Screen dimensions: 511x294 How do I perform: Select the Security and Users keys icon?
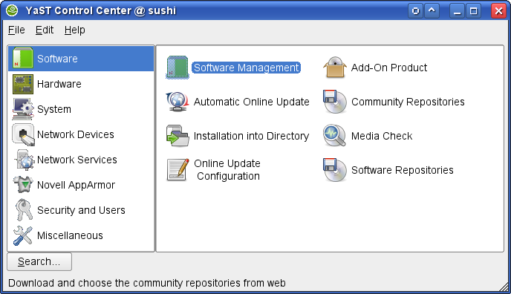24,210
